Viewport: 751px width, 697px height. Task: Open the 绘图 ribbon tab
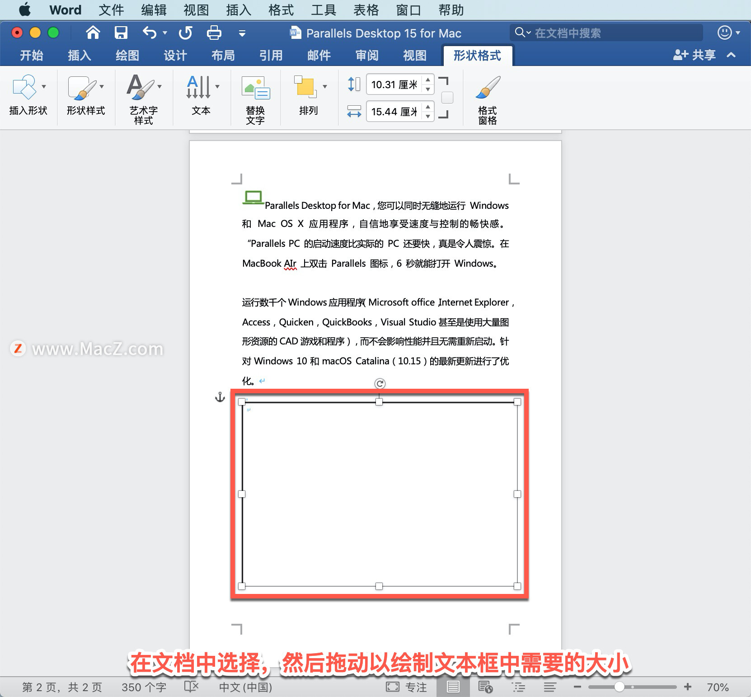pos(127,55)
